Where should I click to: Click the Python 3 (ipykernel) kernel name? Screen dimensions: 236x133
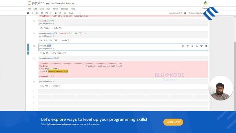coord(196,13)
